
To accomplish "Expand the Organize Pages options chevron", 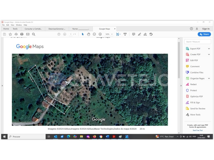I will tap(209, 78).
